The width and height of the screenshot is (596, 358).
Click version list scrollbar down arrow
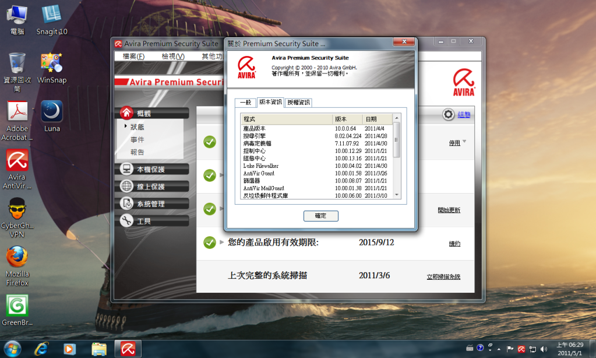tap(397, 195)
